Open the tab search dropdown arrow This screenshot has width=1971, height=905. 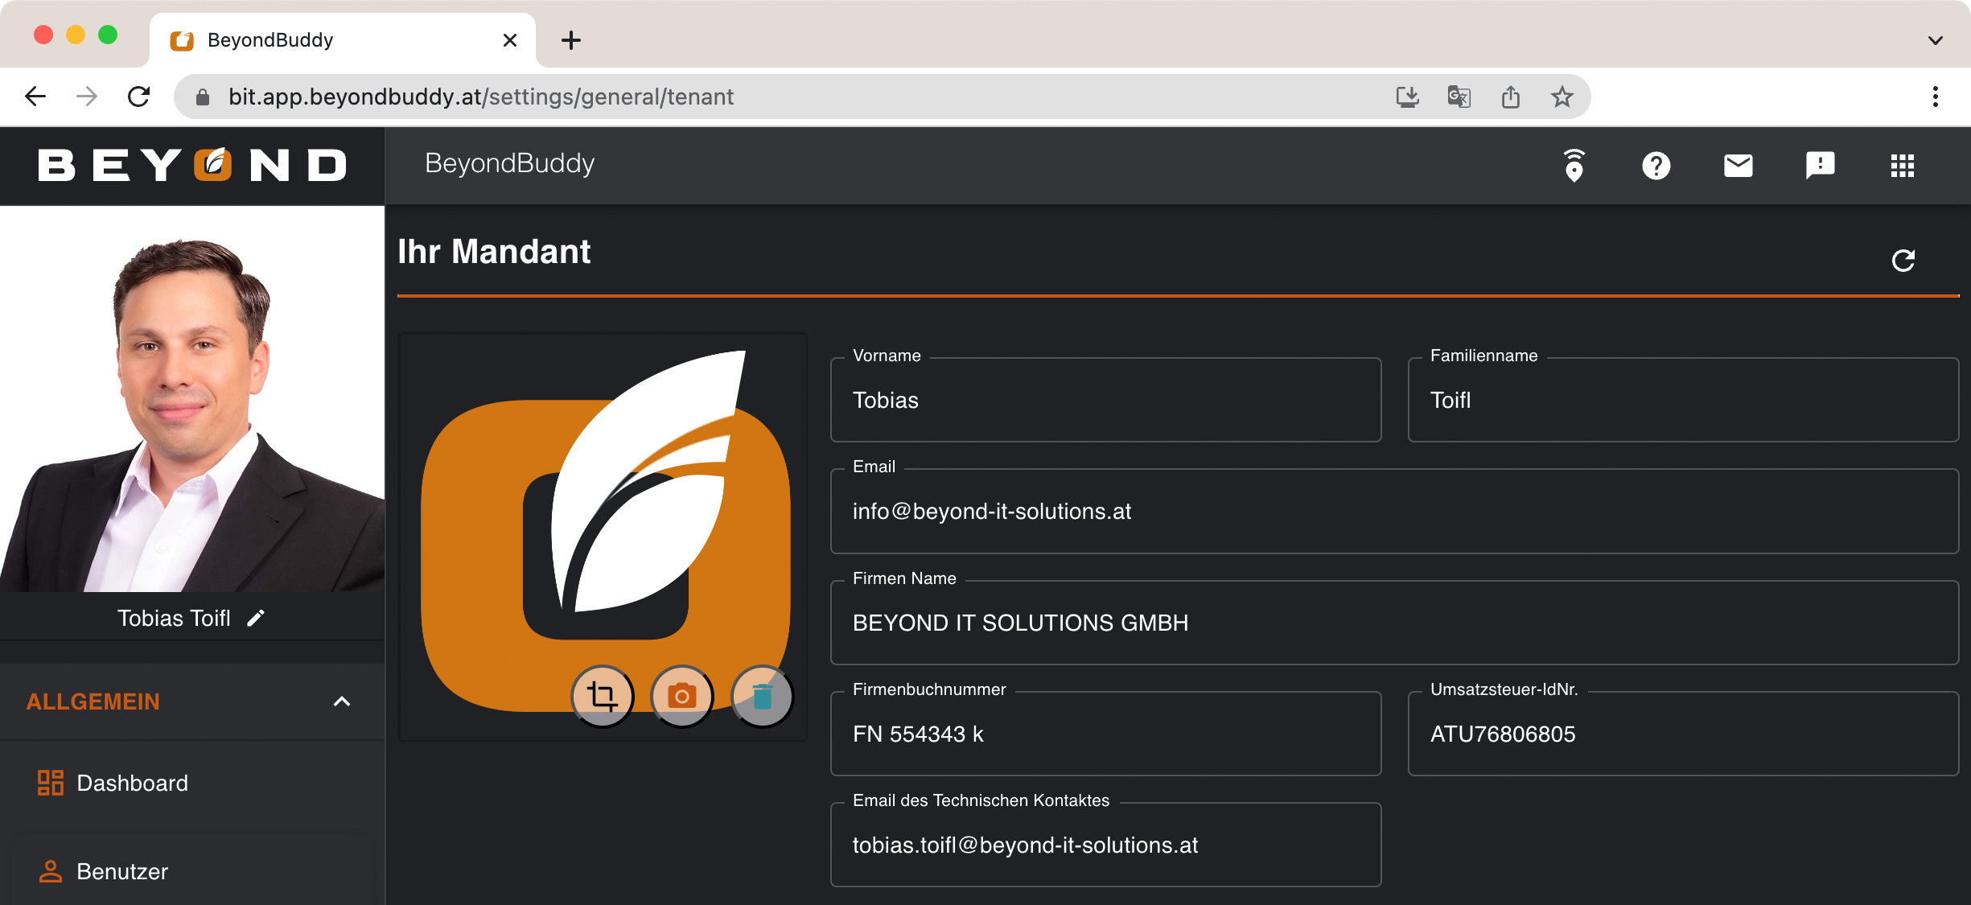point(1935,40)
